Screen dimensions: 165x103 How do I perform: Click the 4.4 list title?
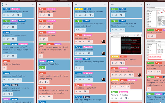[x=112, y=4]
